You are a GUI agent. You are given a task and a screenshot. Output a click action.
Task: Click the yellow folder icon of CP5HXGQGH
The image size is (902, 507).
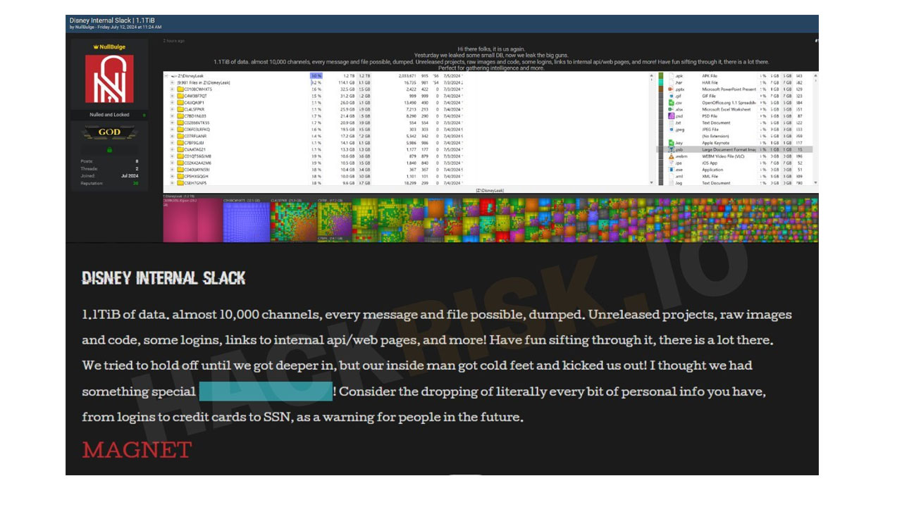pyautogui.click(x=180, y=176)
